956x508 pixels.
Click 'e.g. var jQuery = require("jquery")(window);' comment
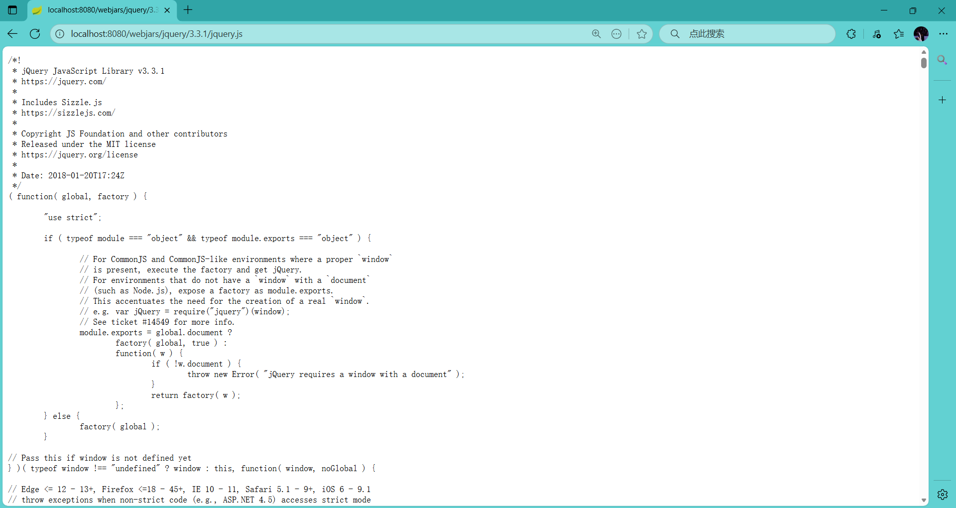tap(185, 311)
